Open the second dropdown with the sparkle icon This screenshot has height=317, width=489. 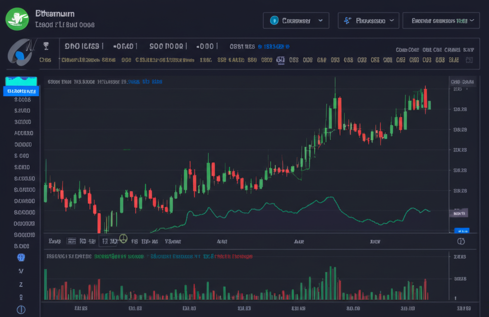[368, 20]
